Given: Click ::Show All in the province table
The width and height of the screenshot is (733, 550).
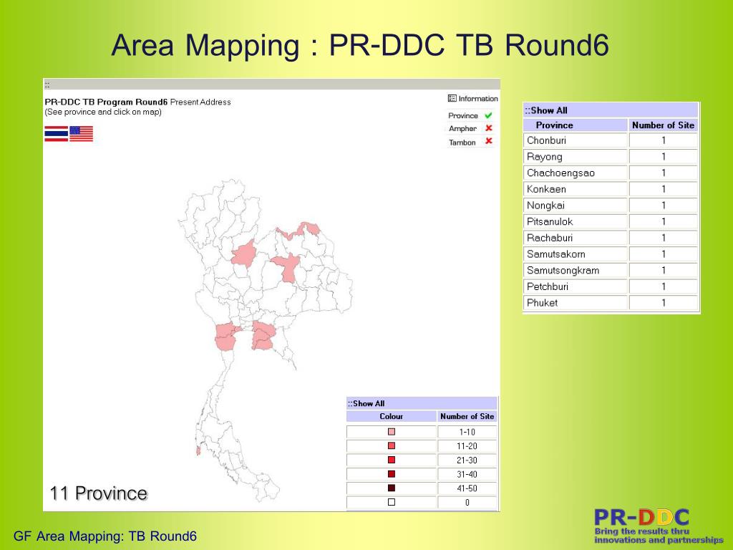Looking at the screenshot, I should pyautogui.click(x=546, y=110).
